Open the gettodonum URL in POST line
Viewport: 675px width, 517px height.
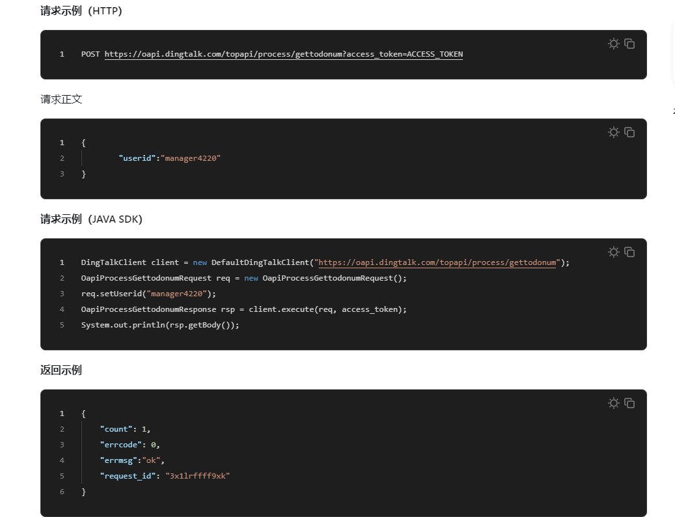[283, 54]
